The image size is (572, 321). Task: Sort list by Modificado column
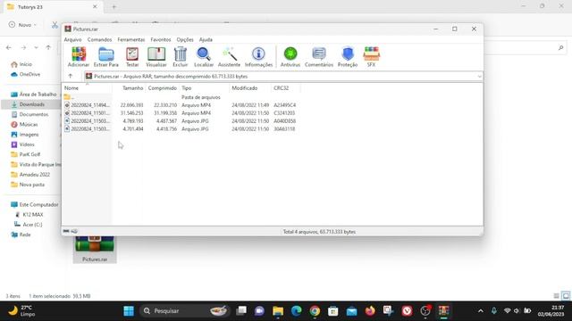[250, 88]
